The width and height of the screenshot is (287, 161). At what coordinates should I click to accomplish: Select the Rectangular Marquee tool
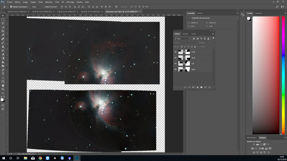(3, 19)
